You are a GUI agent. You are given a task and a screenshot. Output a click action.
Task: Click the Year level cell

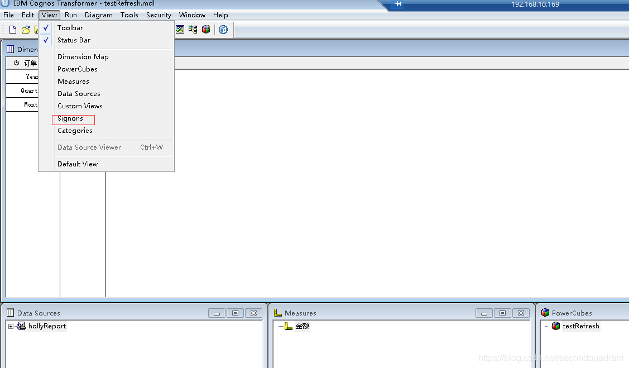[22, 77]
